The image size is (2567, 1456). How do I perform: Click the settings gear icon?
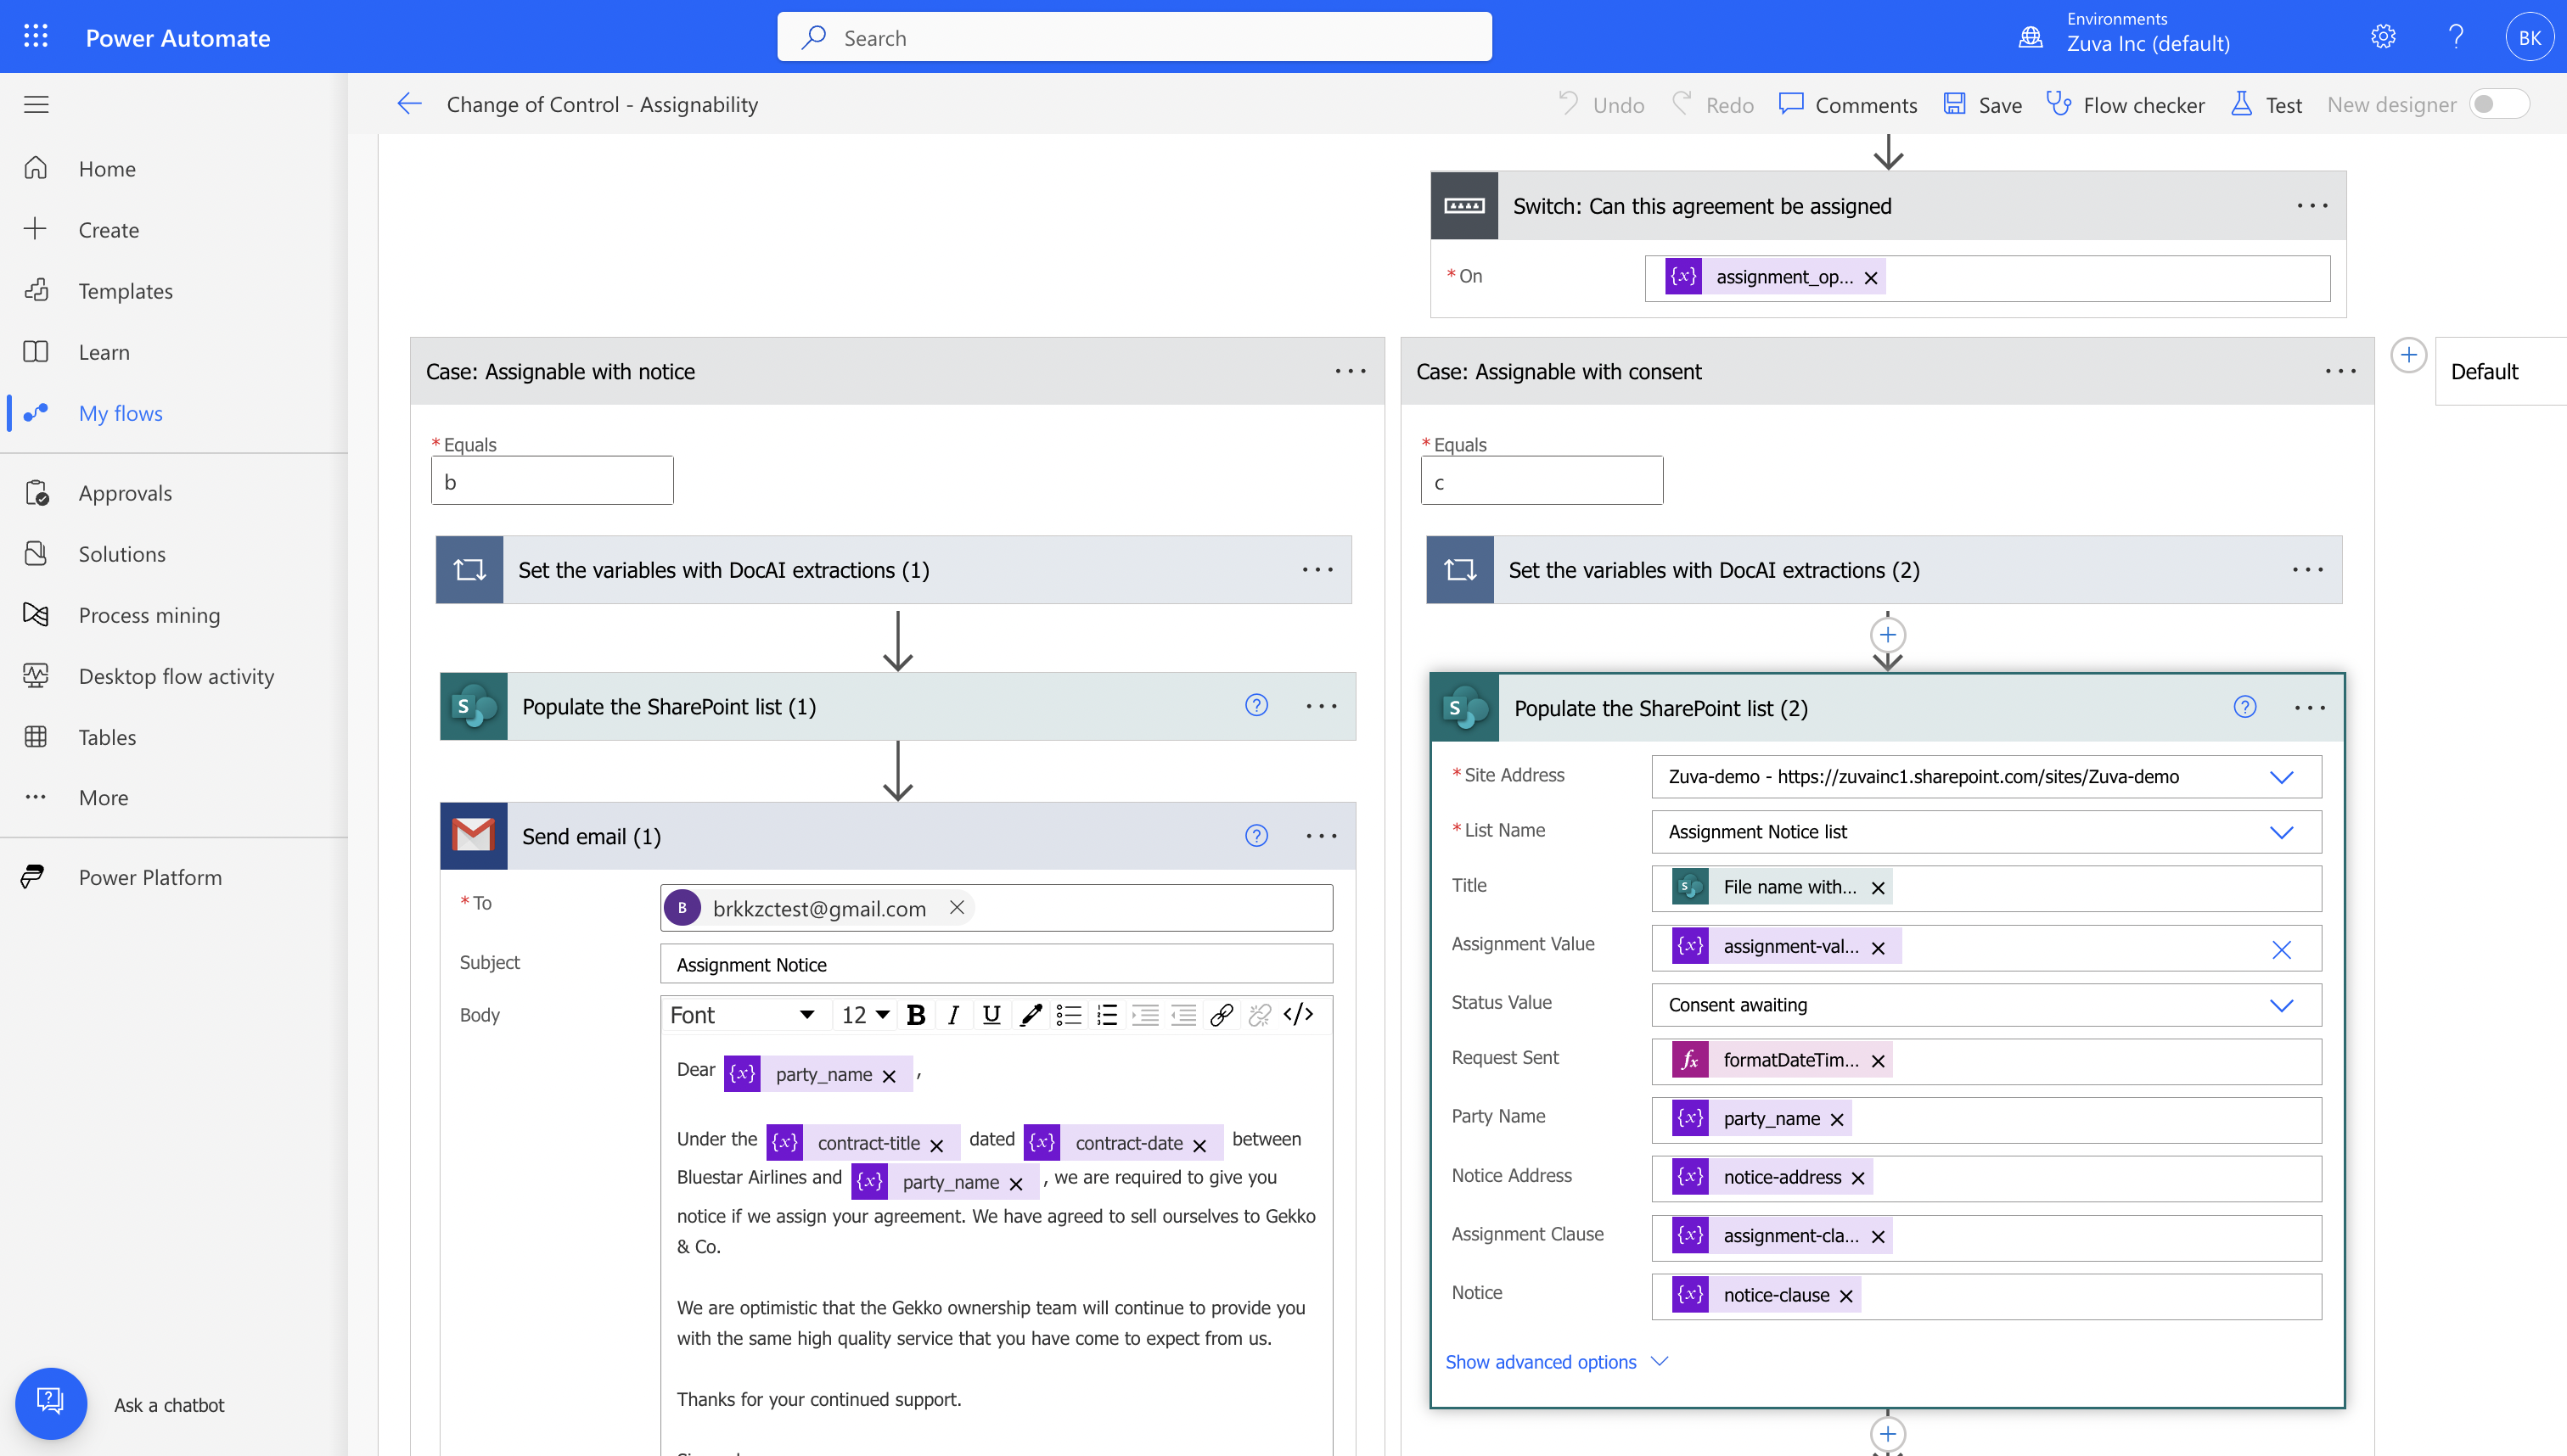tap(2383, 37)
